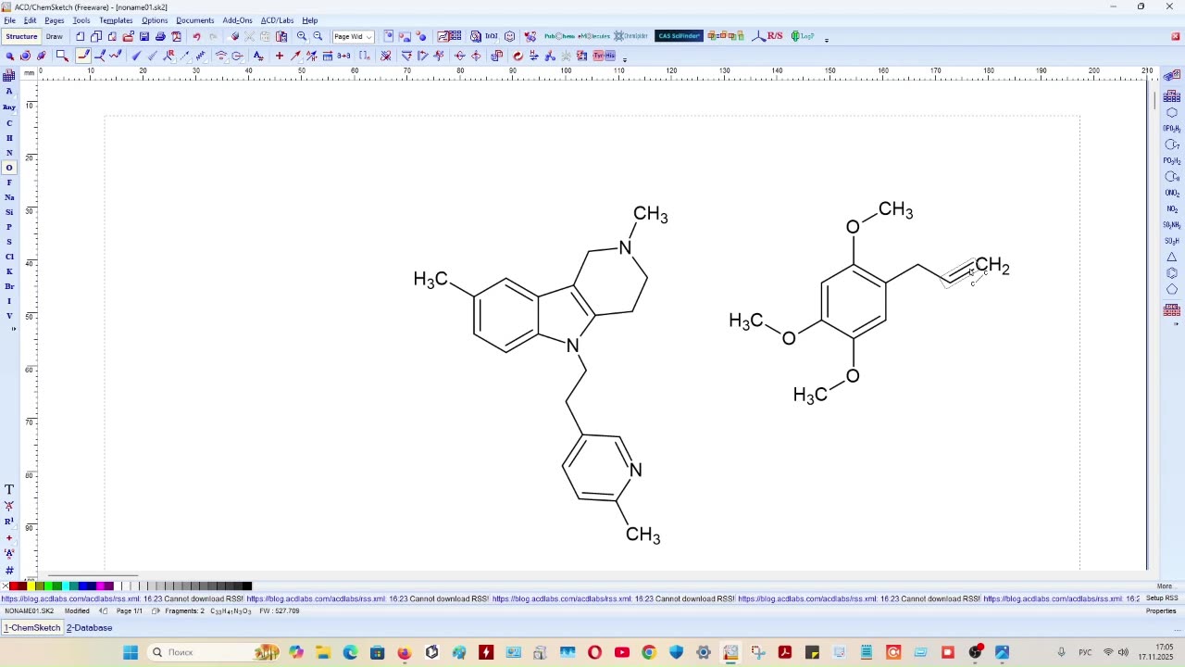Click the New document icon
Viewport: 1185px width, 667px height.
(81, 36)
